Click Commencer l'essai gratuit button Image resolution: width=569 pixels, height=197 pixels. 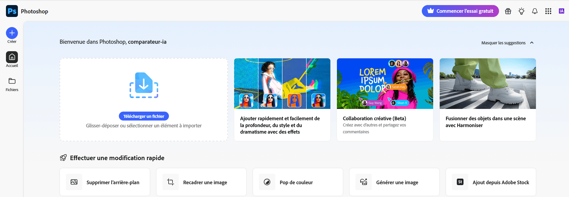460,11
